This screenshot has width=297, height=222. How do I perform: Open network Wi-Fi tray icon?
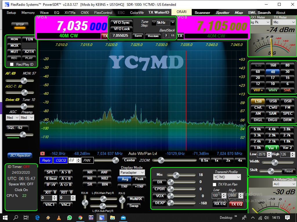260,218
